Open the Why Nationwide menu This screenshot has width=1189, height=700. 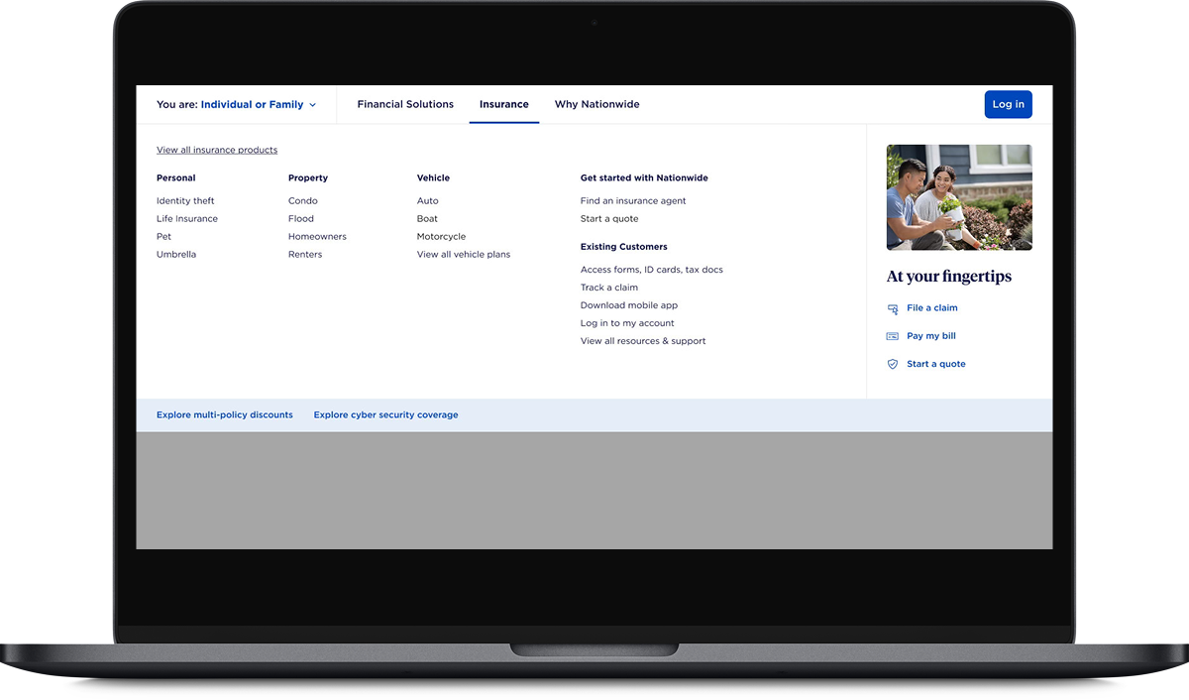coord(597,104)
